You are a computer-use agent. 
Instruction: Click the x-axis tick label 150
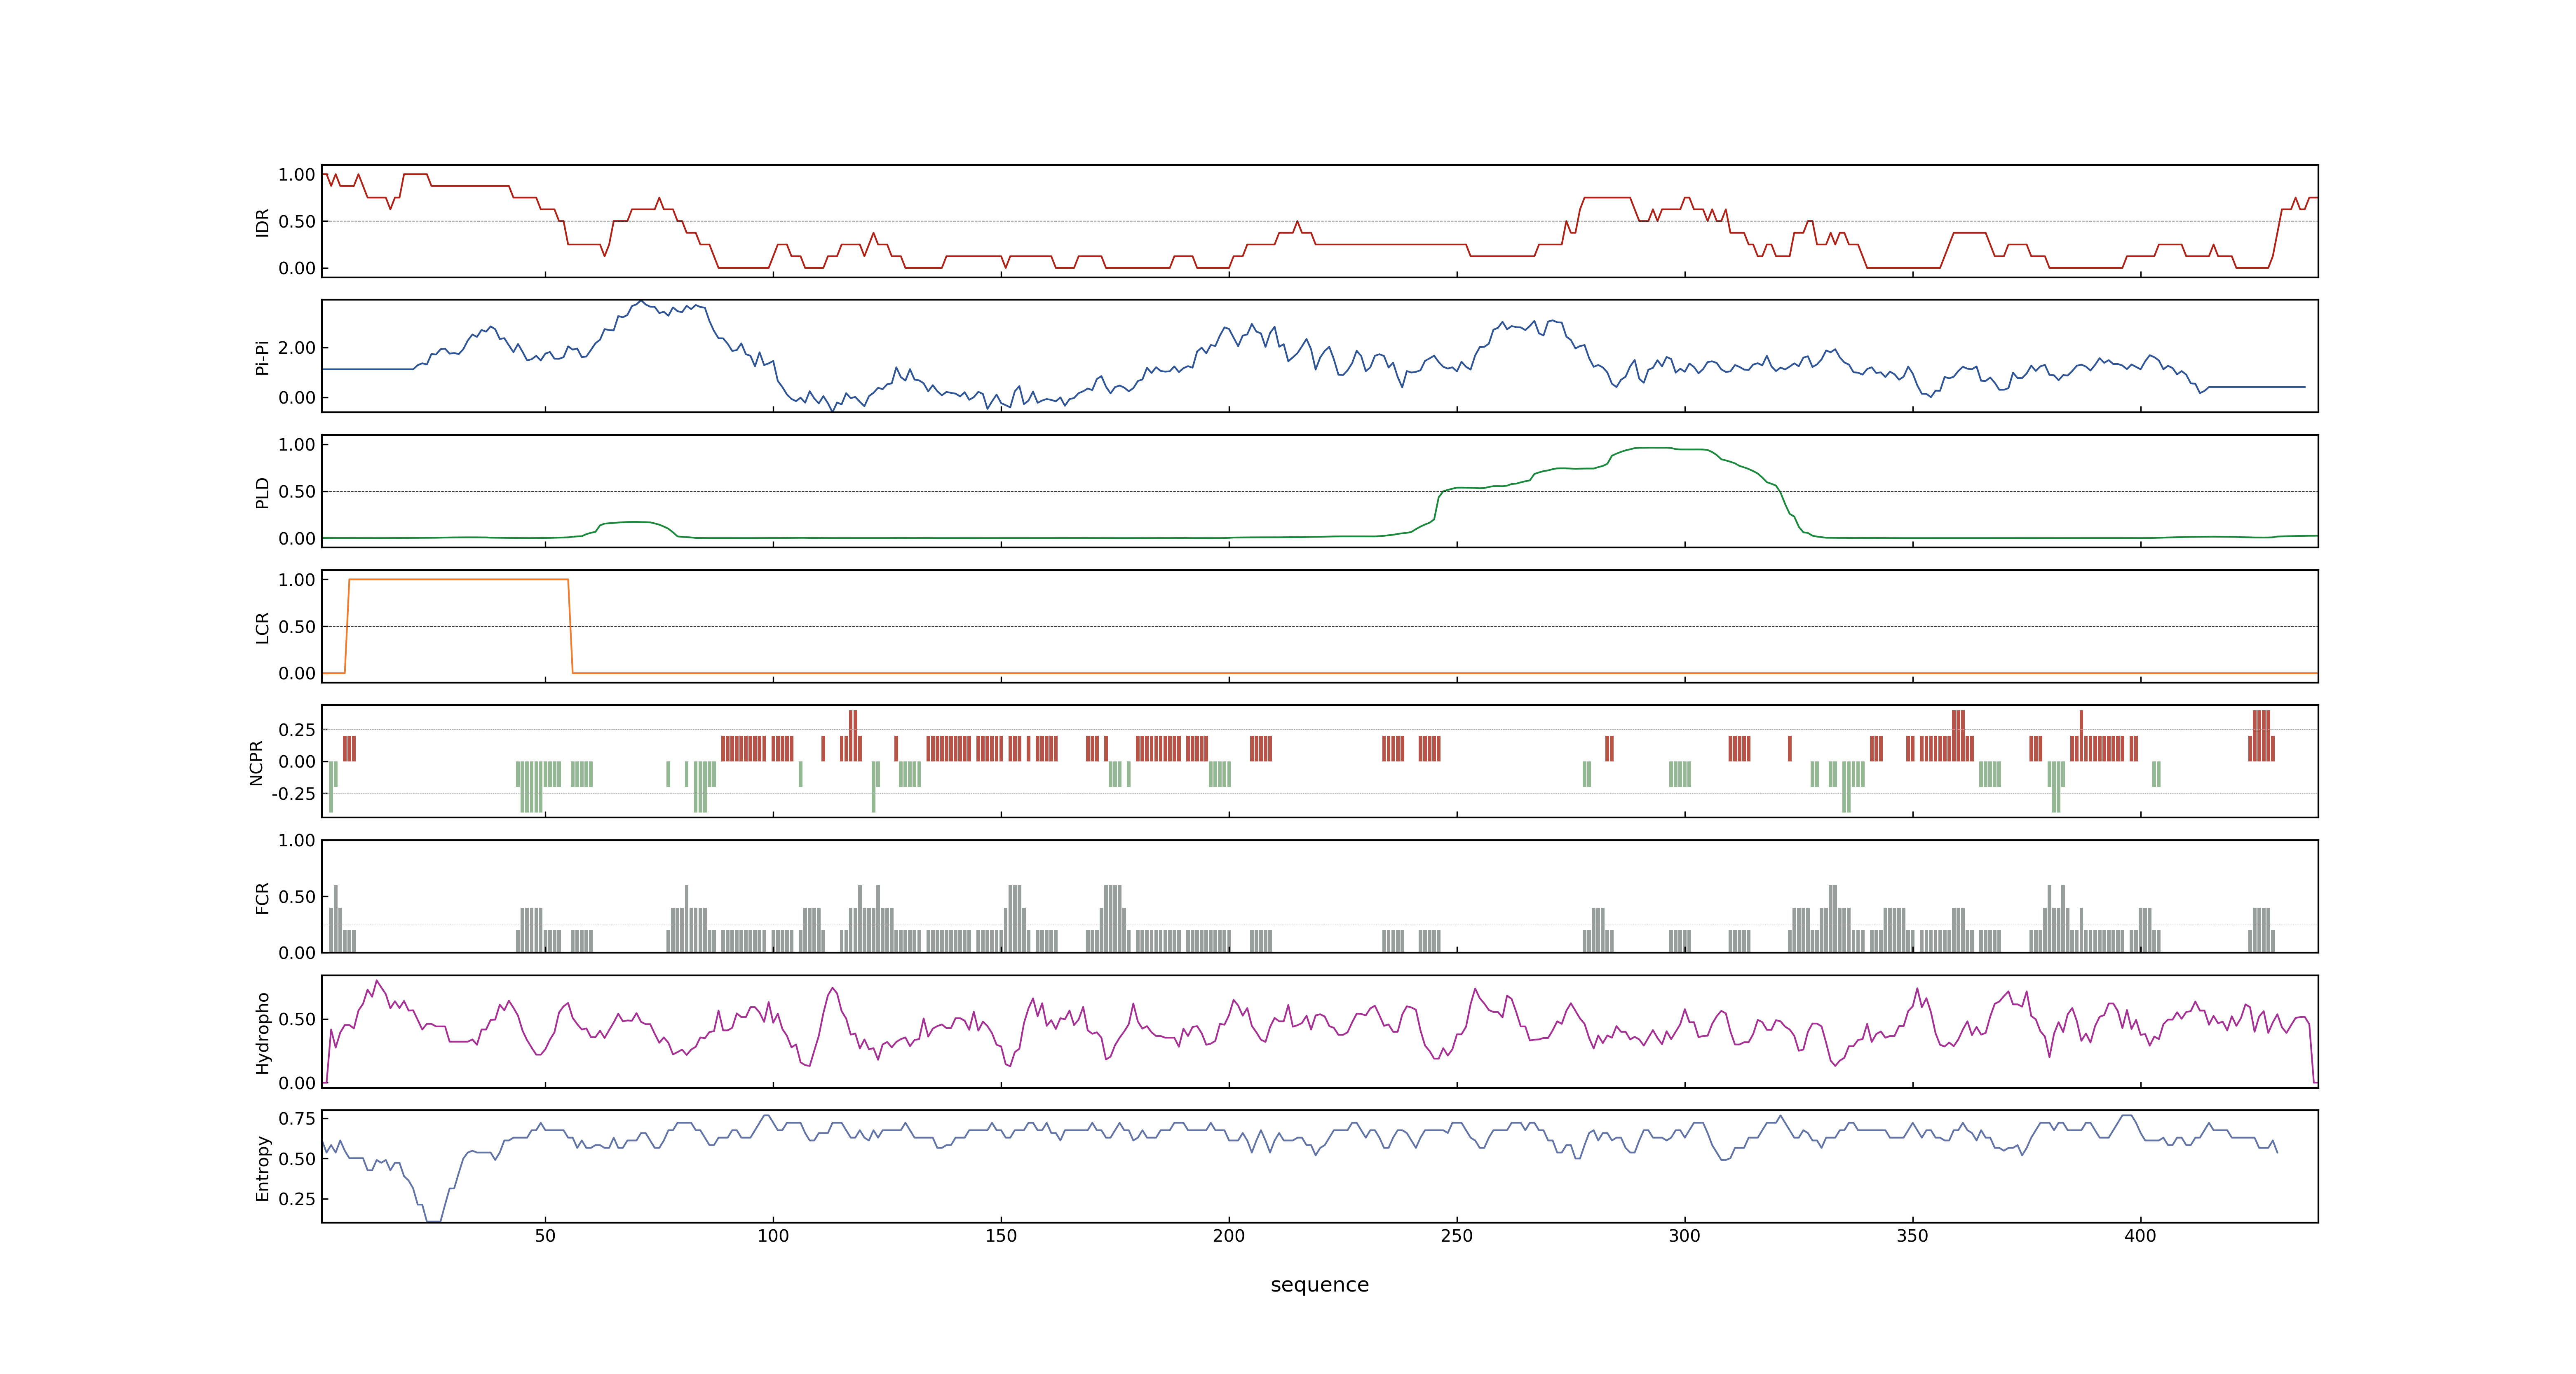[x=1001, y=1236]
